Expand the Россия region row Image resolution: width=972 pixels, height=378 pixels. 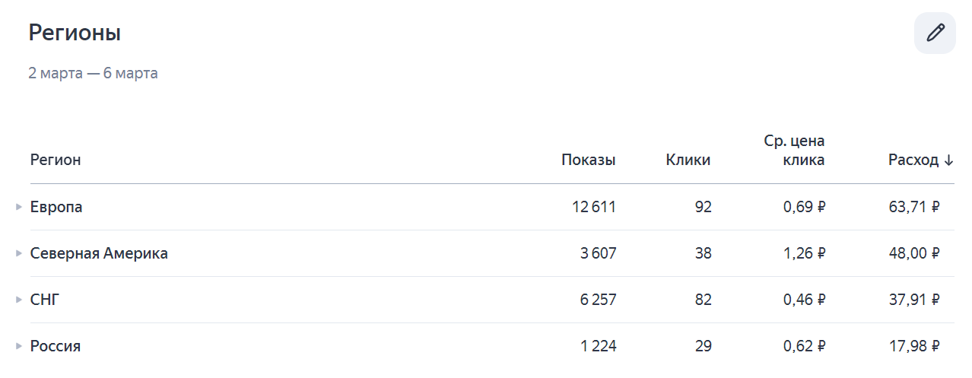[19, 346]
